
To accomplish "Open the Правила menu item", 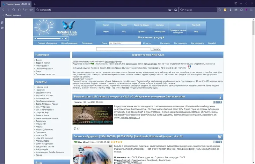I will (142, 32).
